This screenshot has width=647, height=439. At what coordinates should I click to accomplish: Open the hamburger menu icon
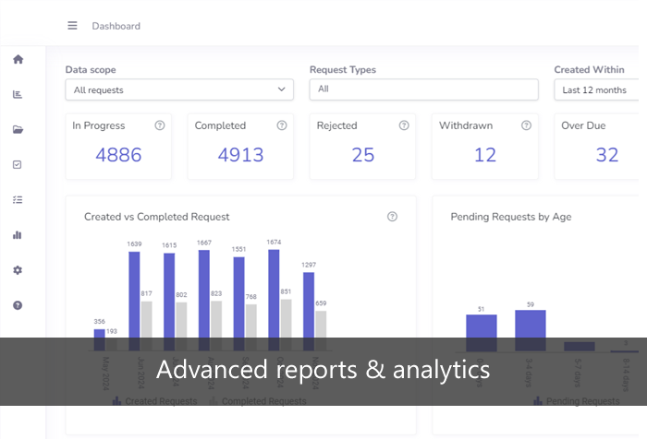72,26
